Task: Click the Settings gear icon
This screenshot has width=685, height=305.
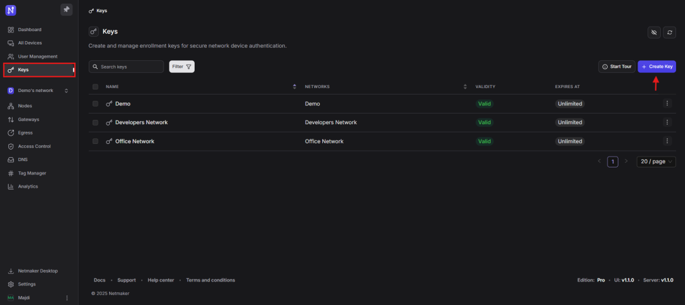Action: tap(11, 285)
